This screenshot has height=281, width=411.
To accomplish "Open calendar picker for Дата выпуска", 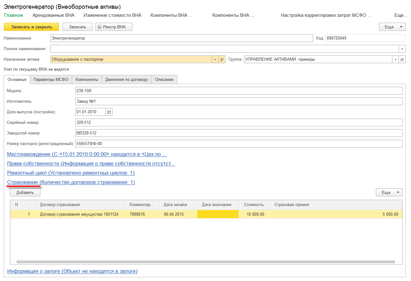I will coord(109,112).
